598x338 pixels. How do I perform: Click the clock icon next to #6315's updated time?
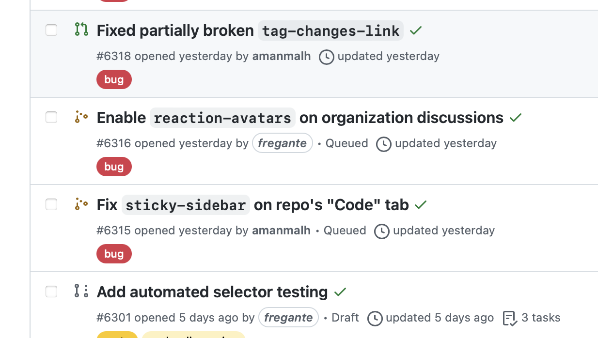(382, 231)
